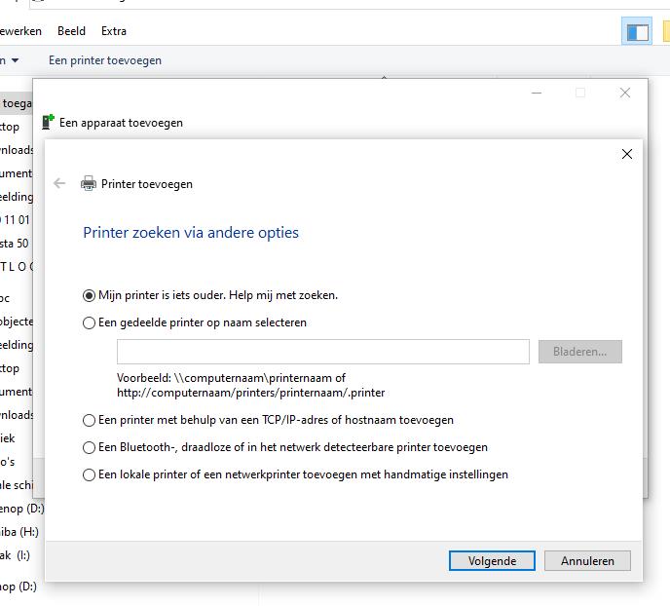
Task: Click the printer icon beside 'Printer toevoegen'
Action: pos(89,183)
